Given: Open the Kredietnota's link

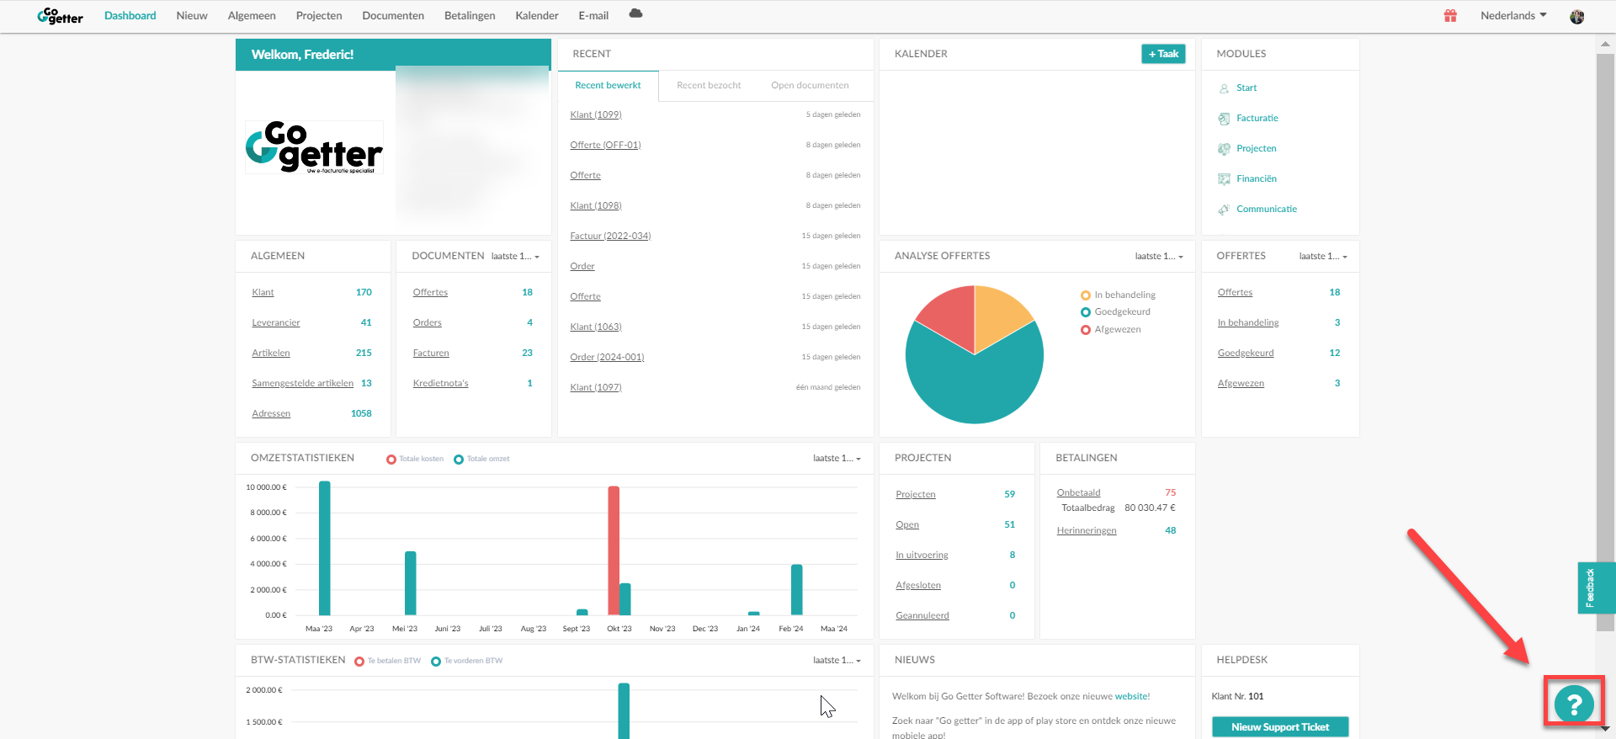Looking at the screenshot, I should click(441, 383).
